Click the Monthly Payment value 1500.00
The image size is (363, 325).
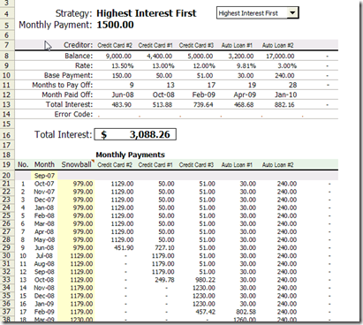tap(115, 25)
